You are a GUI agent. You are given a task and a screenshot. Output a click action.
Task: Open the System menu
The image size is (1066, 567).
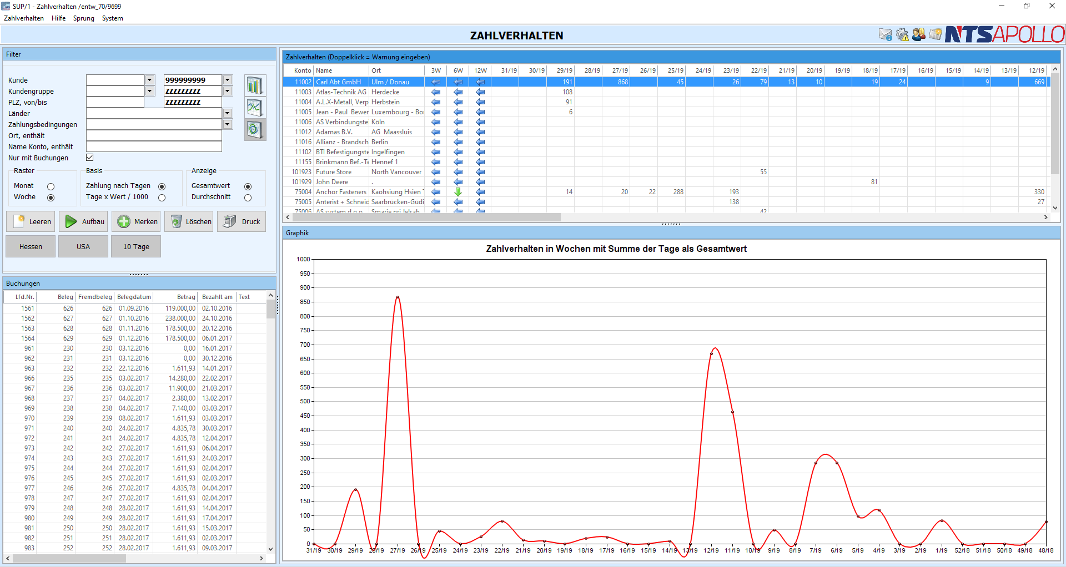click(x=113, y=18)
